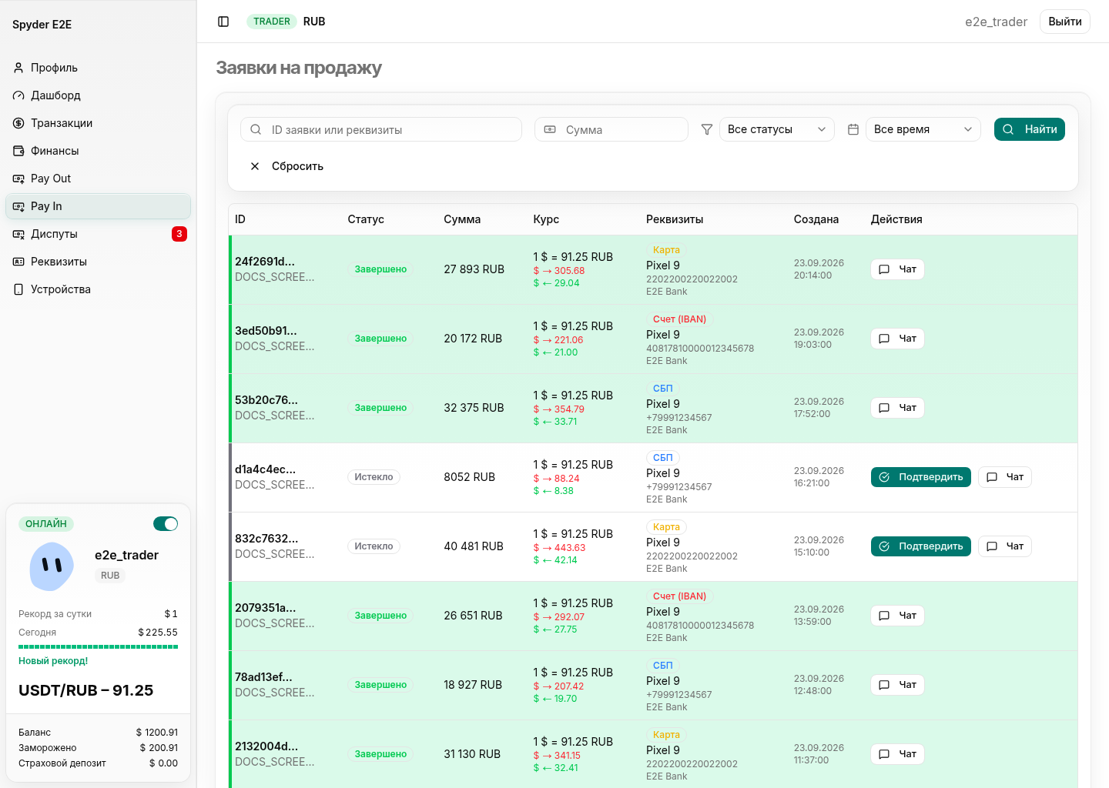Screen dimensions: 1109x788
Task: Click the TRADER role badge
Action: (x=272, y=22)
